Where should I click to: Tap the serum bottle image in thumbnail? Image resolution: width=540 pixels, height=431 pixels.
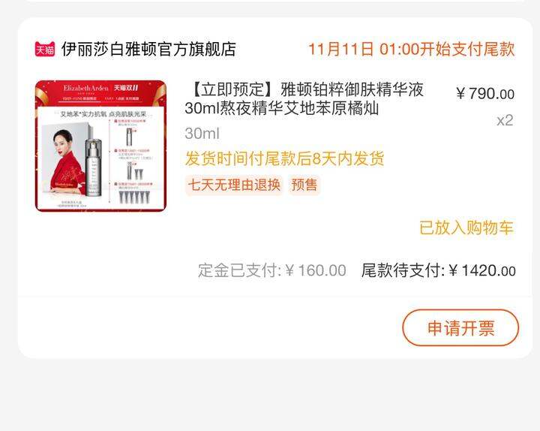(x=93, y=167)
